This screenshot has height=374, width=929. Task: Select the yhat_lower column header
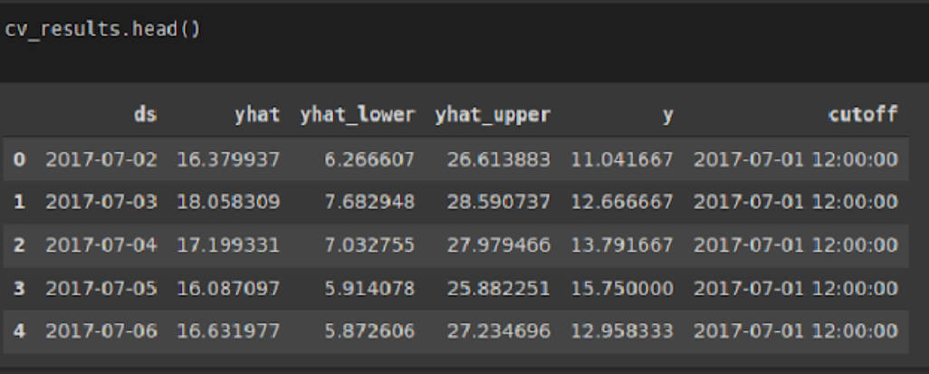point(358,114)
